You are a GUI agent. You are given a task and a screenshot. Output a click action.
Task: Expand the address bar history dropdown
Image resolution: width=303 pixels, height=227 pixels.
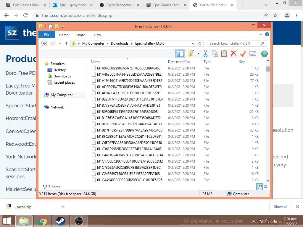pos(193,43)
